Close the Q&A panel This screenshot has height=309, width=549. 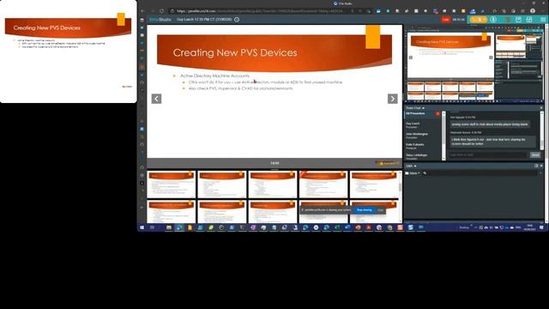(x=541, y=166)
